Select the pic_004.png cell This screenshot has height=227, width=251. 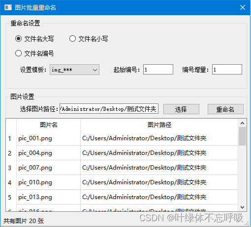pos(49,153)
